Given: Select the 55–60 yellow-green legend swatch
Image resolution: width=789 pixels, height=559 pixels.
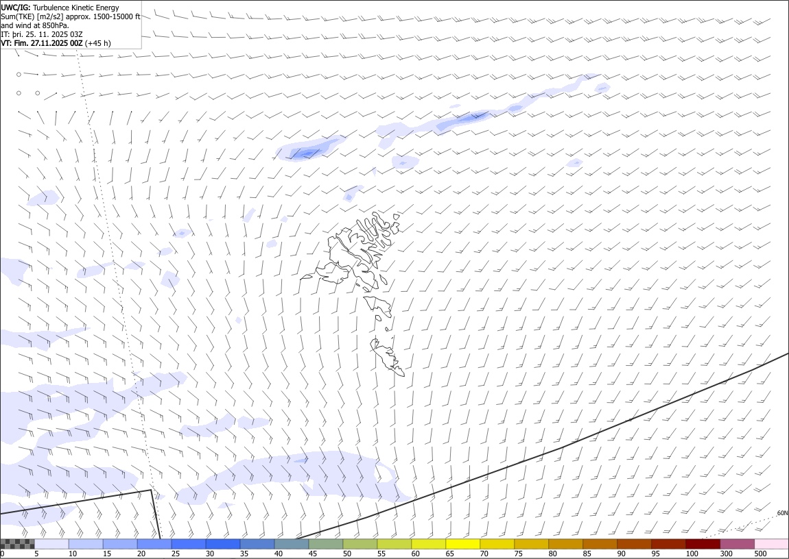Looking at the screenshot, I should 394,544.
